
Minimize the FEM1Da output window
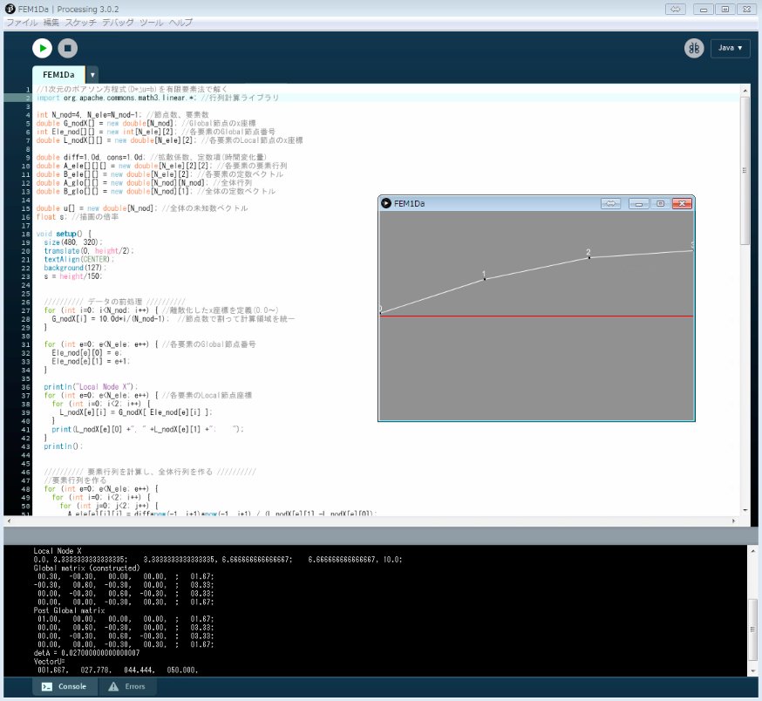click(638, 204)
